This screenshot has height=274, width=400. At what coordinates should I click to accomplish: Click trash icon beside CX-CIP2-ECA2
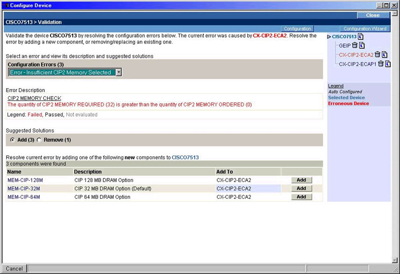[378, 55]
